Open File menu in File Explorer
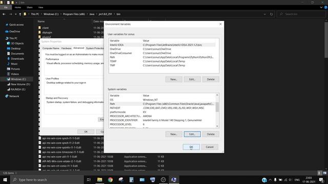This screenshot has width=328, height=184. click(x=6, y=7)
